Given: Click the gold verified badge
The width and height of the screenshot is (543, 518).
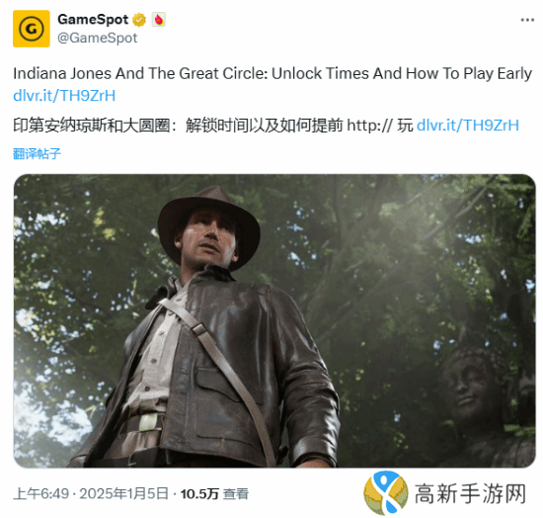Looking at the screenshot, I should 139,20.
